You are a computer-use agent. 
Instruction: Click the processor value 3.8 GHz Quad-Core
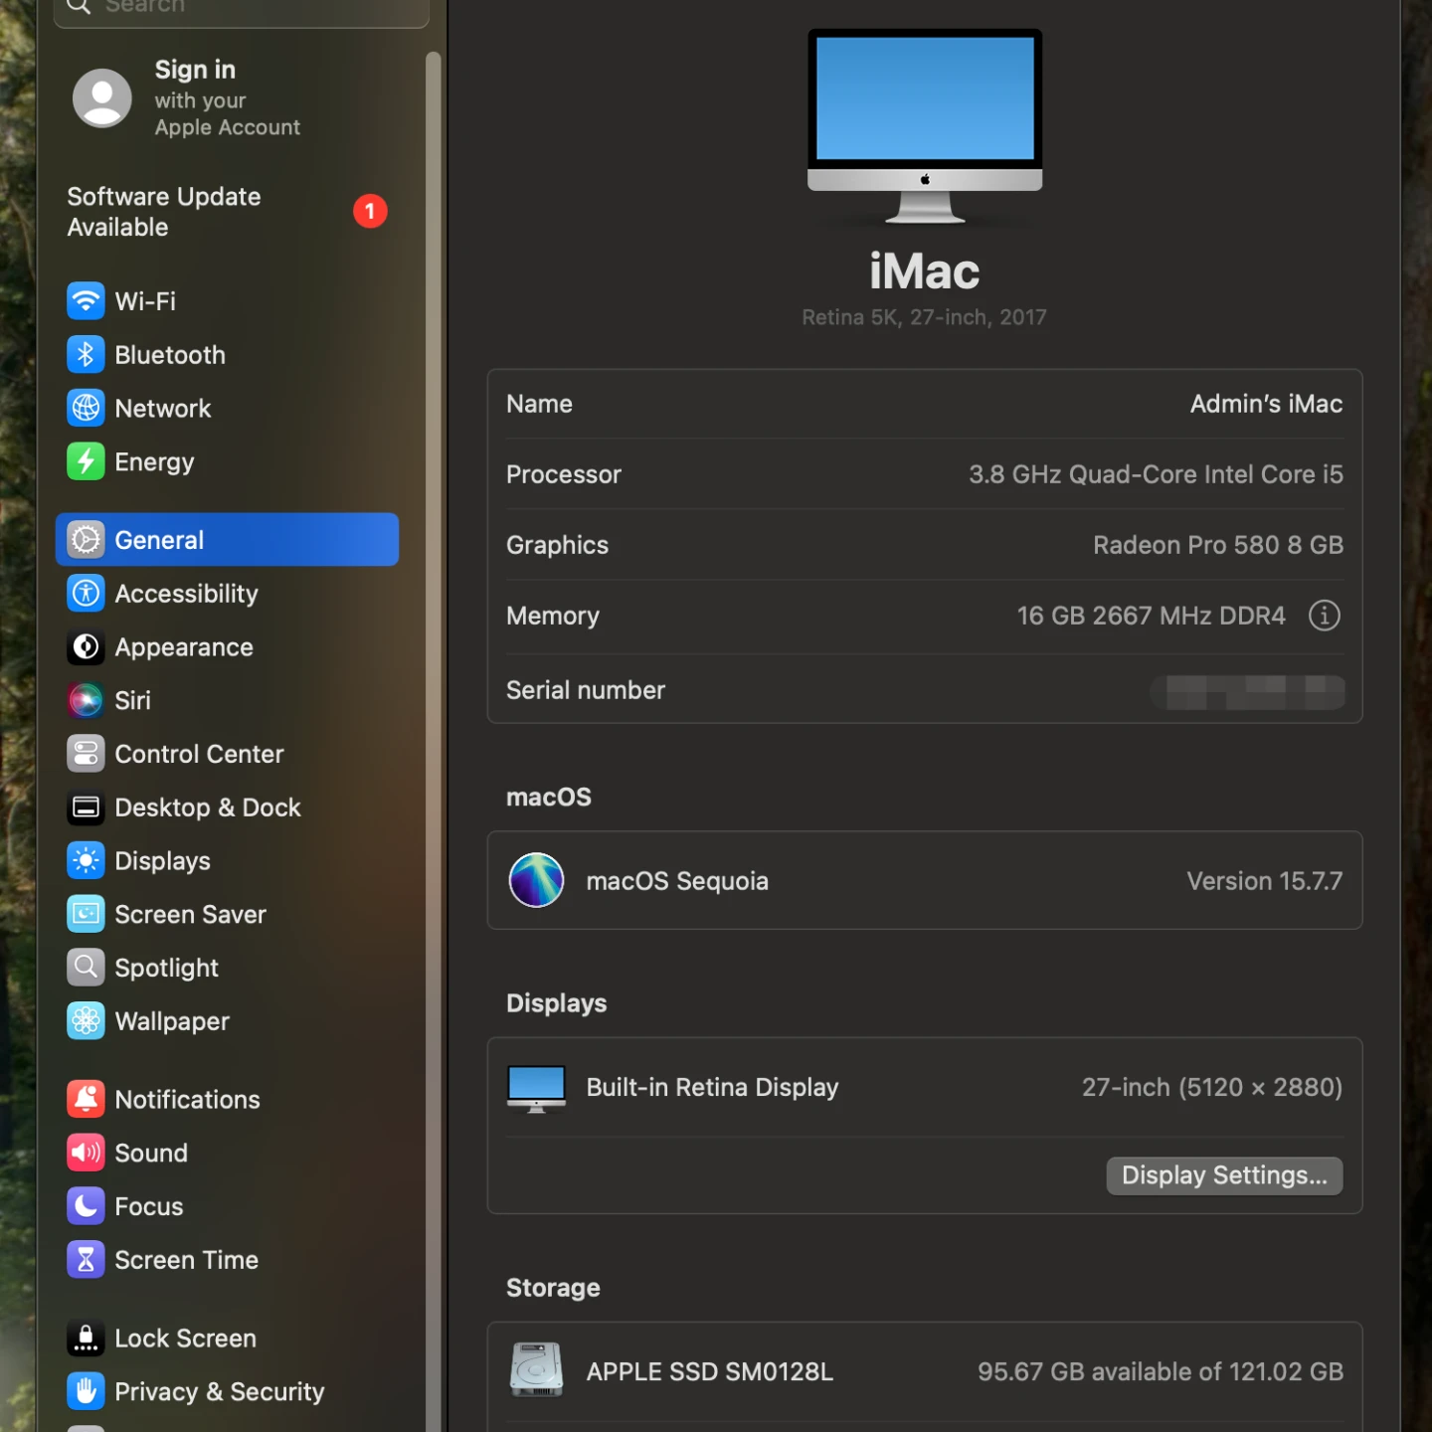(x=1156, y=474)
